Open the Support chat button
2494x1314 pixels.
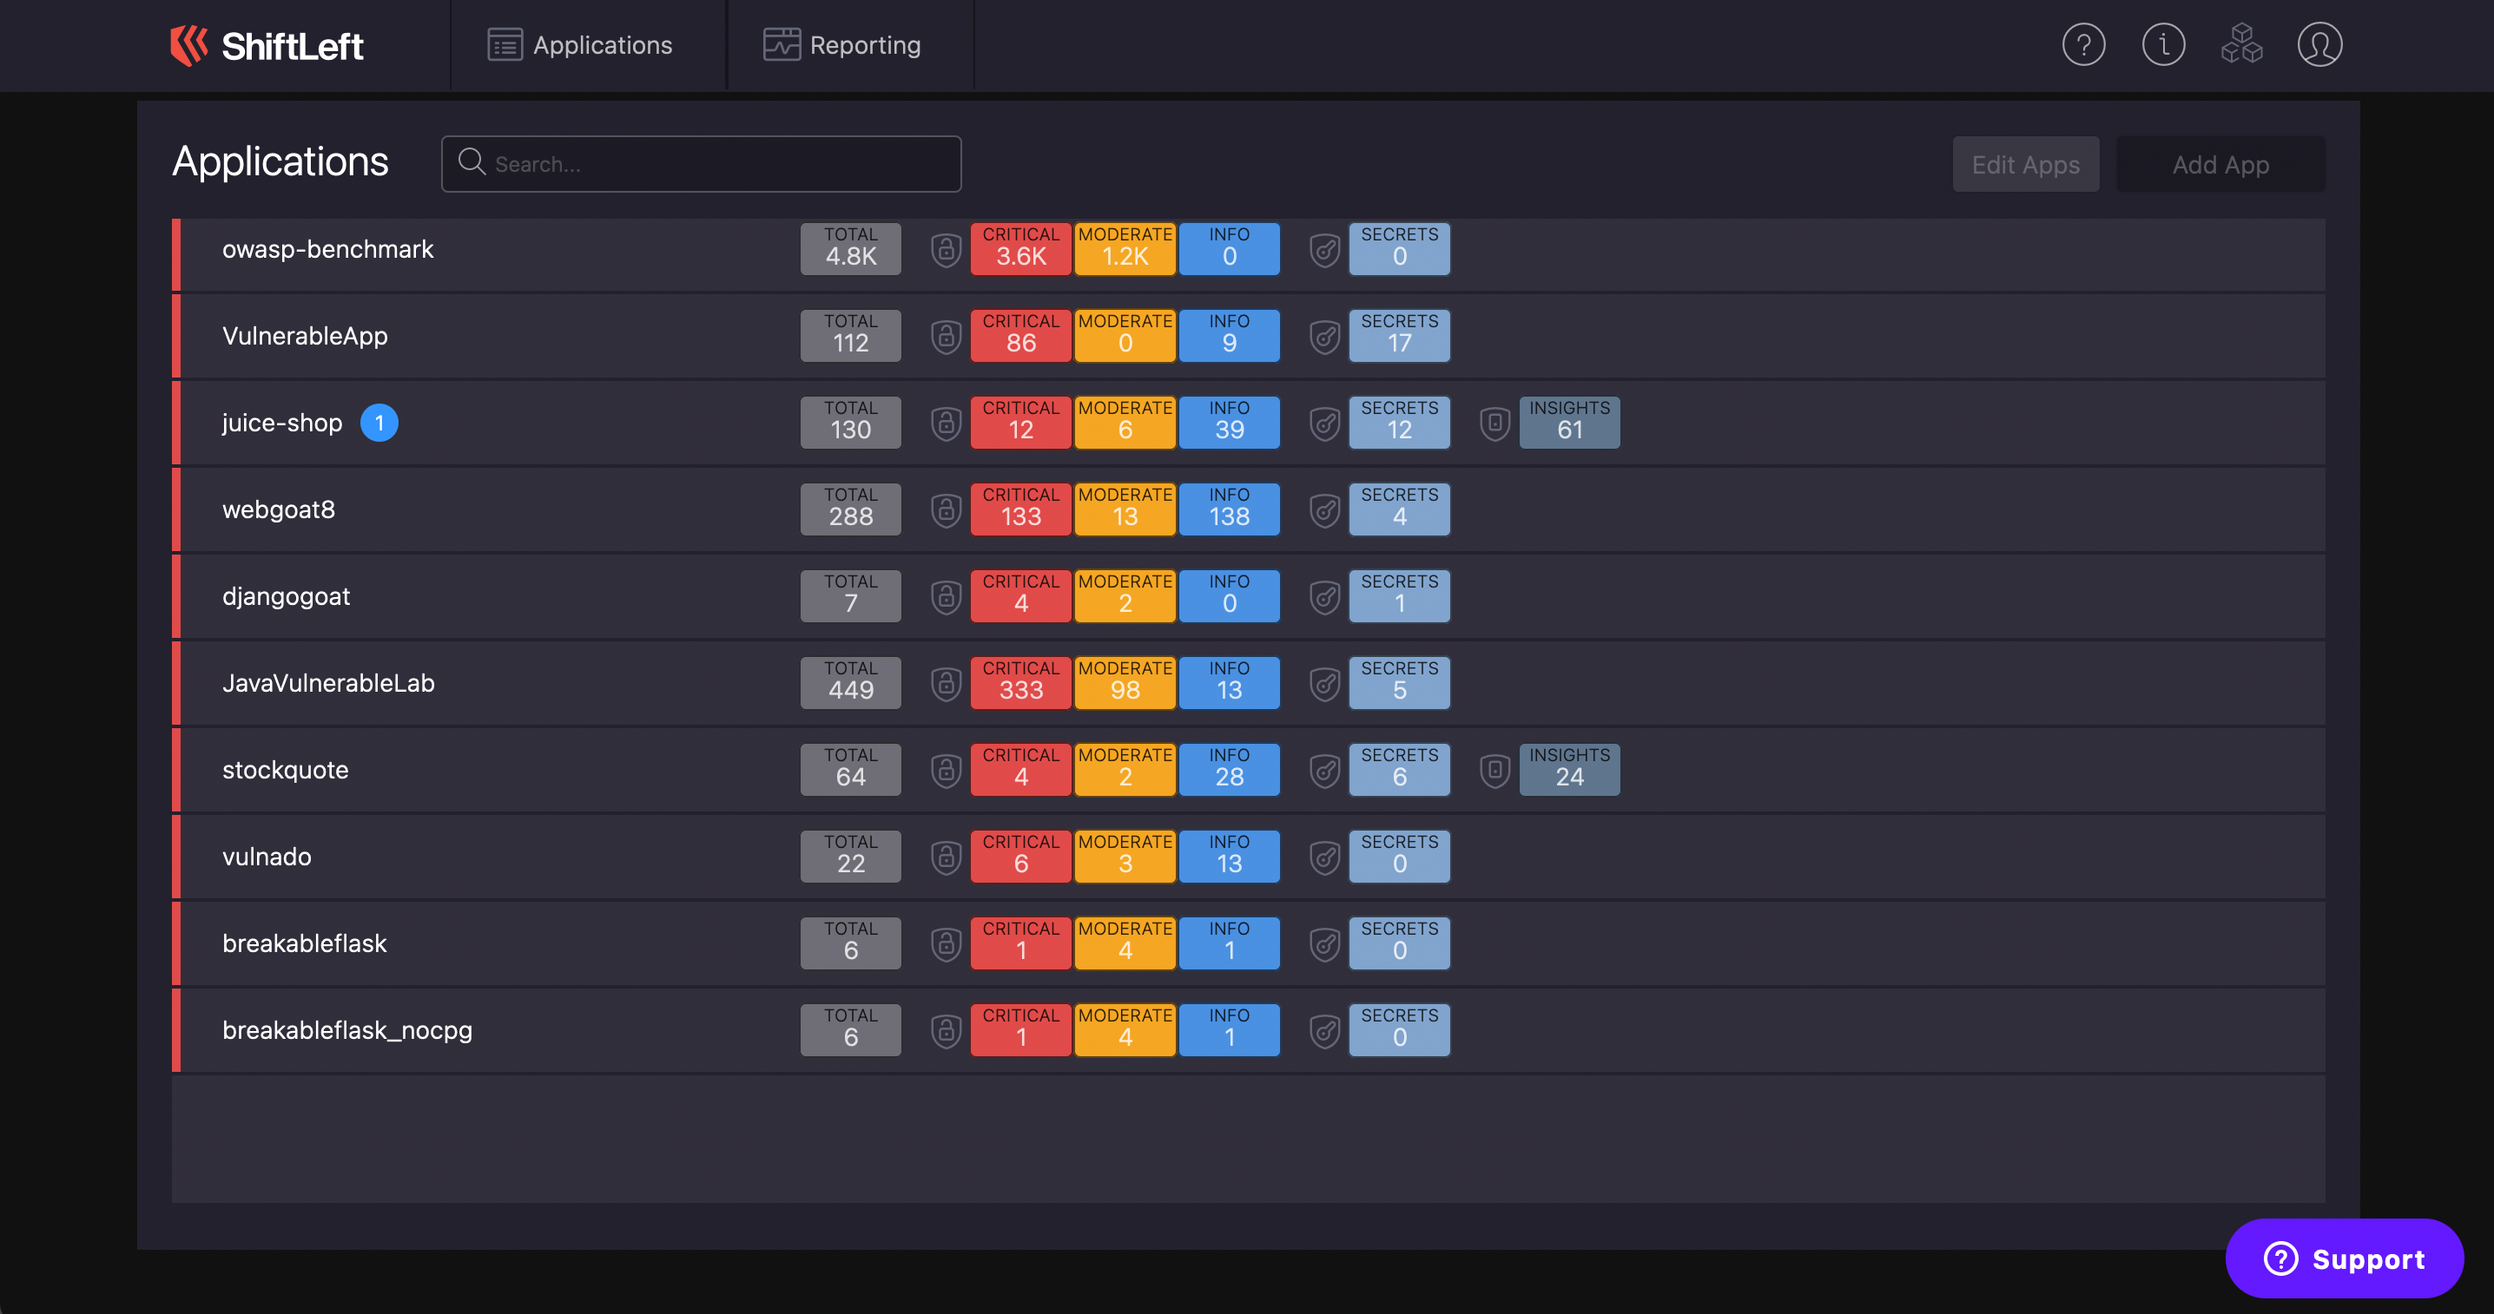pyautogui.click(x=2344, y=1258)
